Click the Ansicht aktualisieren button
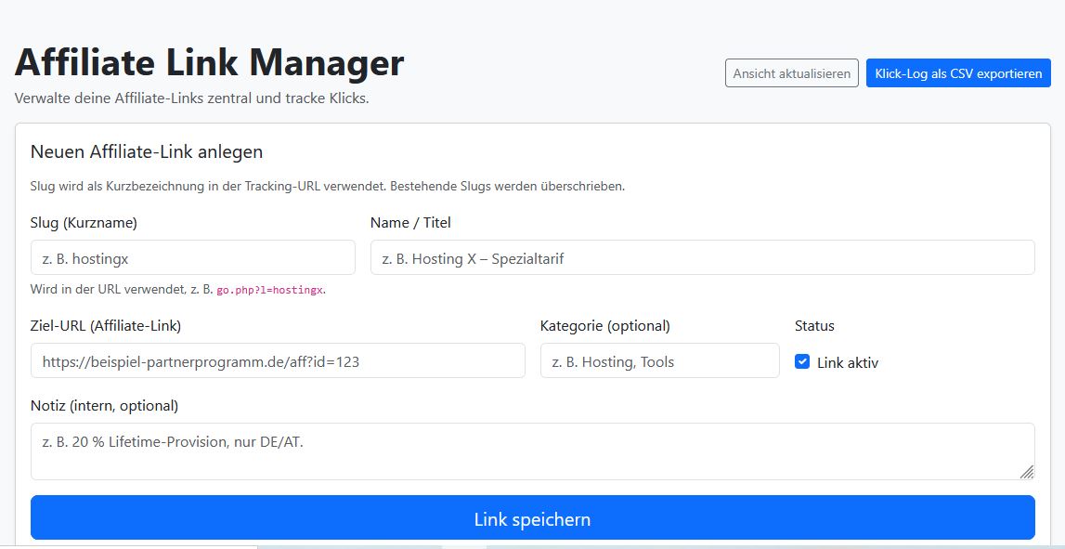The image size is (1065, 549). click(791, 73)
